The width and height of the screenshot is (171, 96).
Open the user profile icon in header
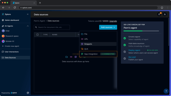[x=165, y=14]
